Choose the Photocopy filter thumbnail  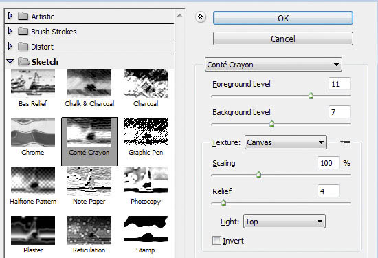pos(146,181)
